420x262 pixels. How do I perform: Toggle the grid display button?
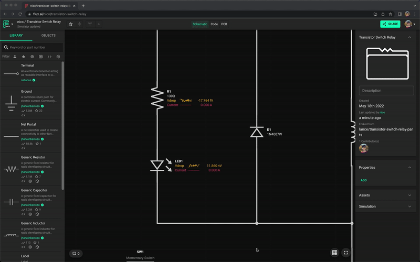click(334, 253)
